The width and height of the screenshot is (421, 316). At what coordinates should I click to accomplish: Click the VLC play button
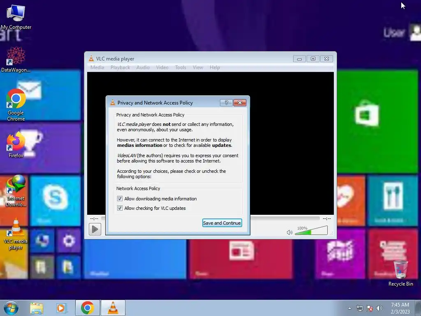95,229
